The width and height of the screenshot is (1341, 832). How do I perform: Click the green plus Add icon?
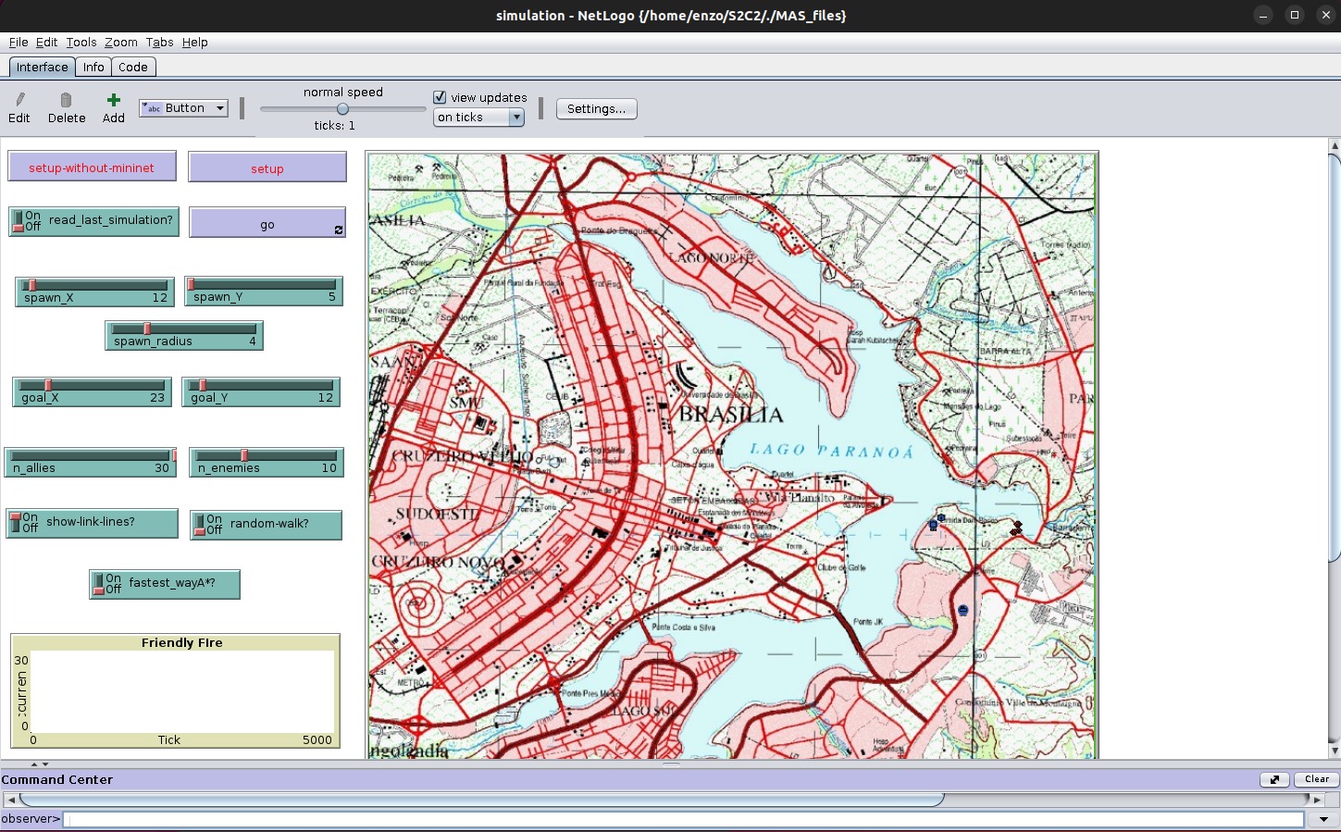pos(113,100)
